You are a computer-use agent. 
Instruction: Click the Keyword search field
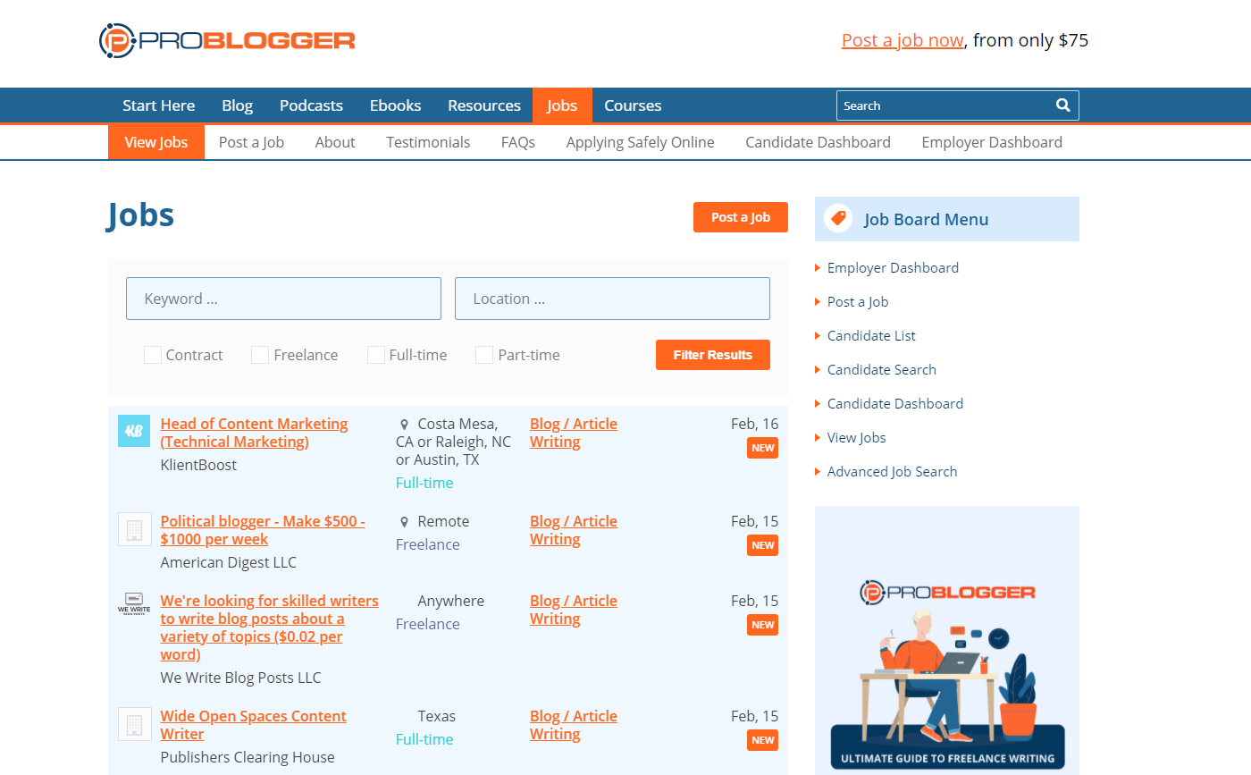pos(283,299)
